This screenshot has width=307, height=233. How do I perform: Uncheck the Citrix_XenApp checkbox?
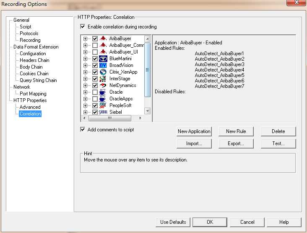pyautogui.click(x=95, y=72)
